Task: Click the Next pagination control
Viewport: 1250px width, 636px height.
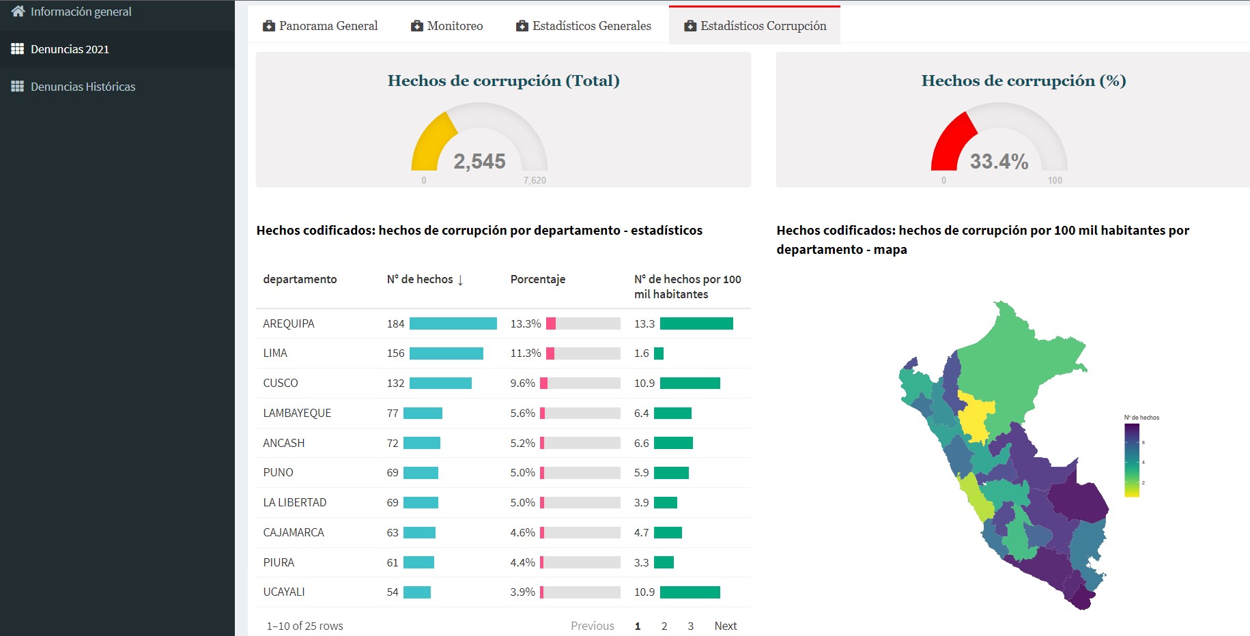Action: coord(726,625)
